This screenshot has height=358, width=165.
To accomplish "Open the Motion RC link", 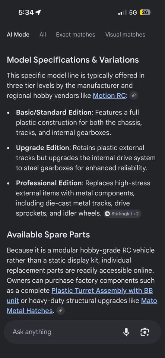I will (110, 96).
